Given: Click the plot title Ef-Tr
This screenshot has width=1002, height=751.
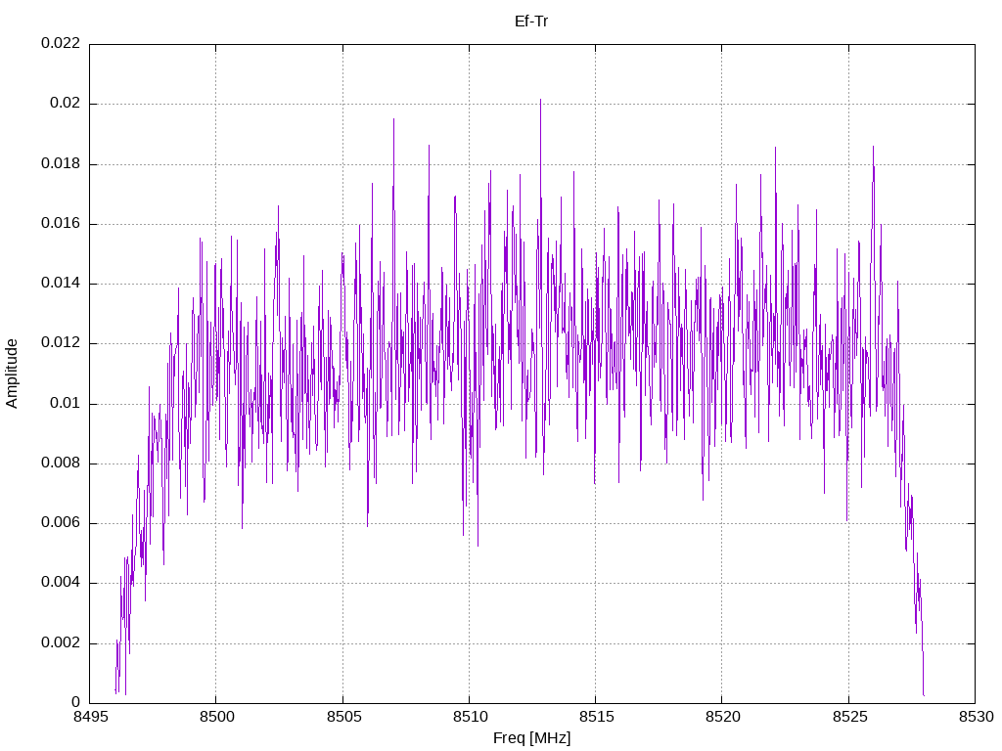Looking at the screenshot, I should (x=531, y=22).
